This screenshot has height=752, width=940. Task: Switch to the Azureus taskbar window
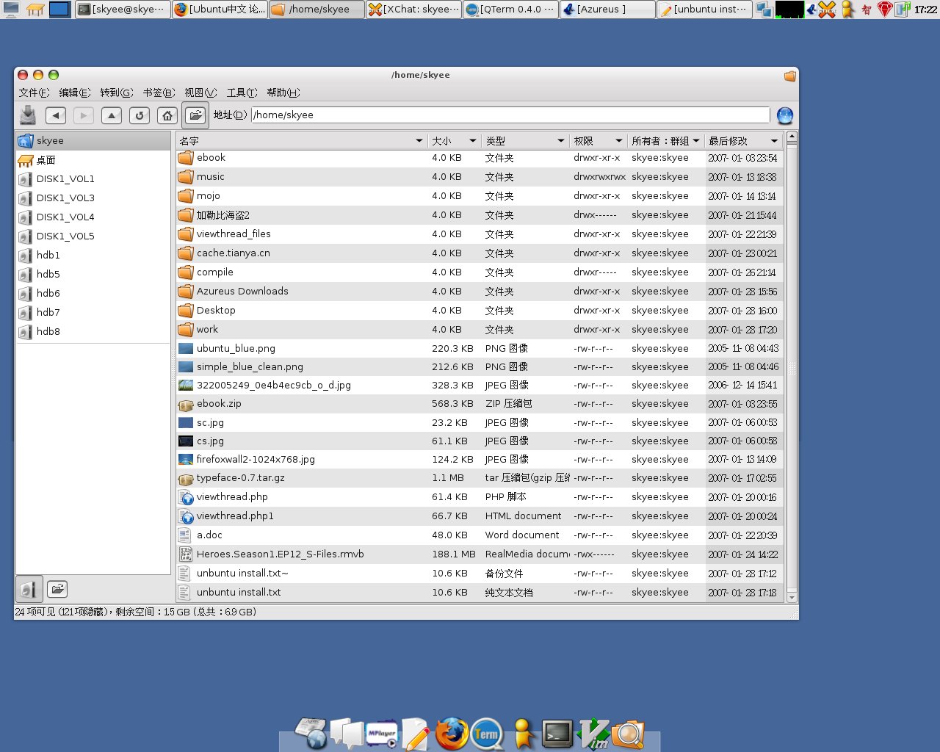607,10
